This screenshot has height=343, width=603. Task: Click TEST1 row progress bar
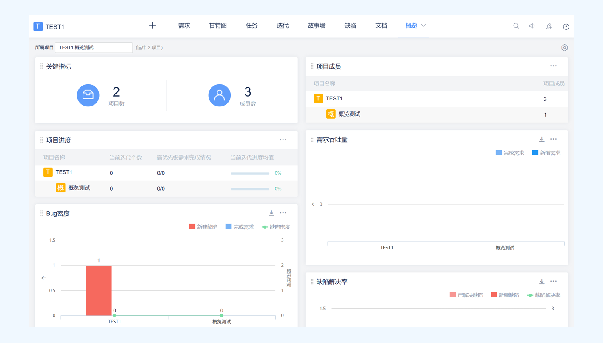tap(250, 174)
